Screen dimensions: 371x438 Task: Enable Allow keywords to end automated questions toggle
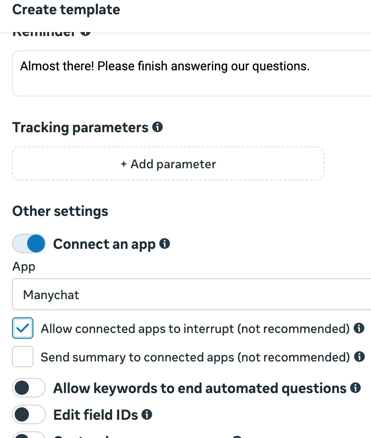point(29,388)
